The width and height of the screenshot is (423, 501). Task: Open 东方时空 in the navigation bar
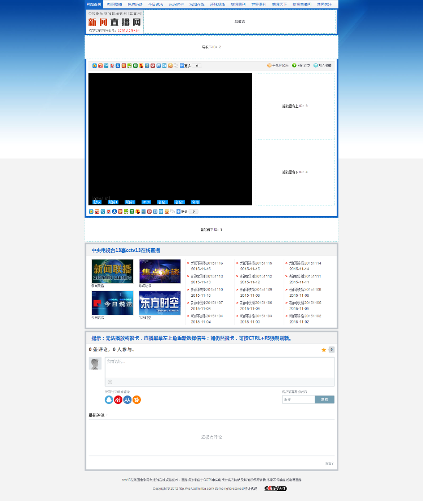(x=177, y=4)
